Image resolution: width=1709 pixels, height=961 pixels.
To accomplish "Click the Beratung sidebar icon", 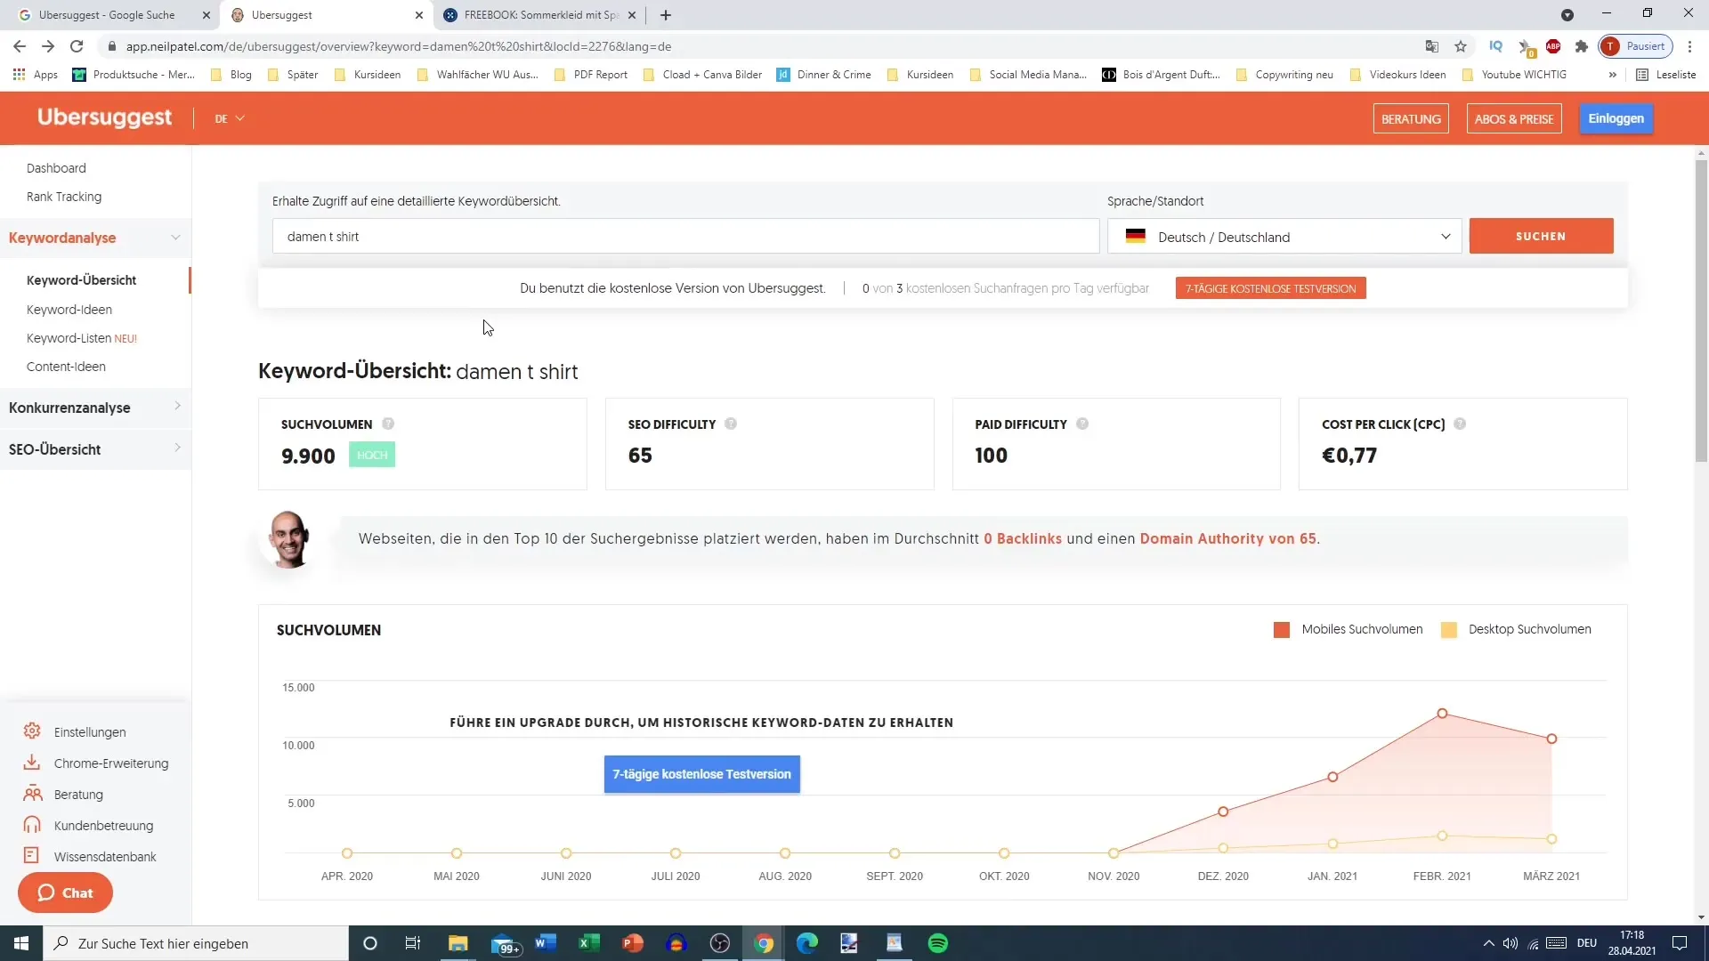I will 30,793.
